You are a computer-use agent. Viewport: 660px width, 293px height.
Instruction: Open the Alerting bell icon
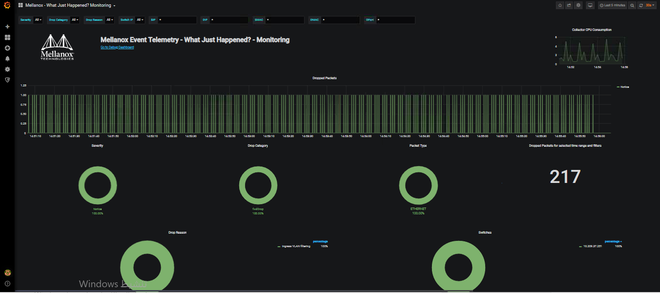(7, 58)
